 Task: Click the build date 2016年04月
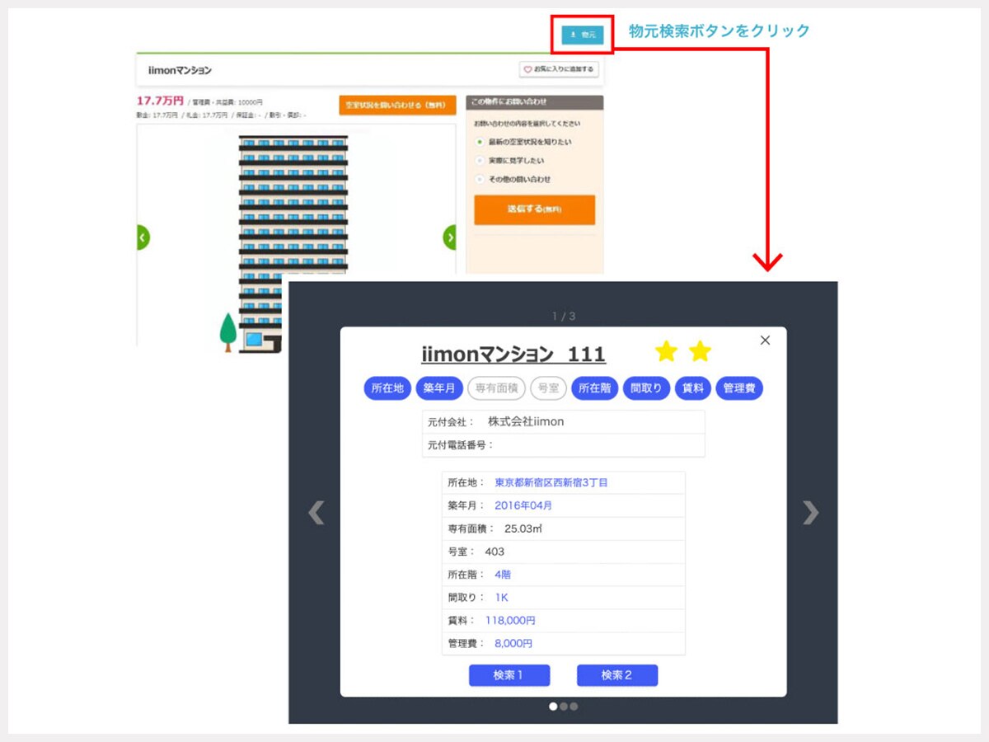pos(523,505)
